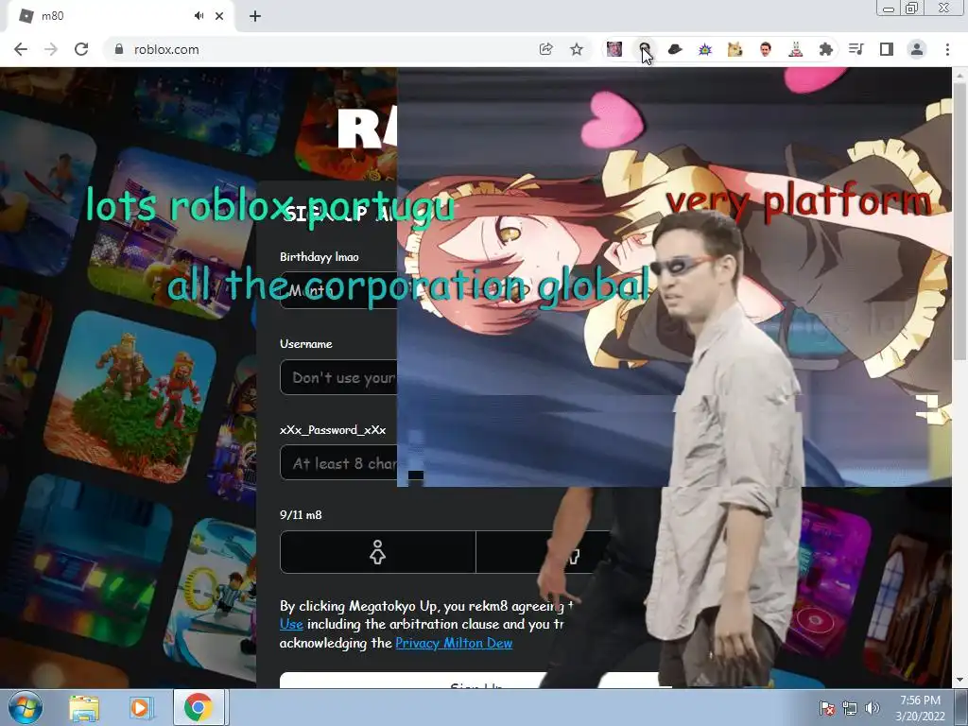Image resolution: width=968 pixels, height=726 pixels.
Task: Open a new browser tab
Action: pyautogui.click(x=255, y=16)
